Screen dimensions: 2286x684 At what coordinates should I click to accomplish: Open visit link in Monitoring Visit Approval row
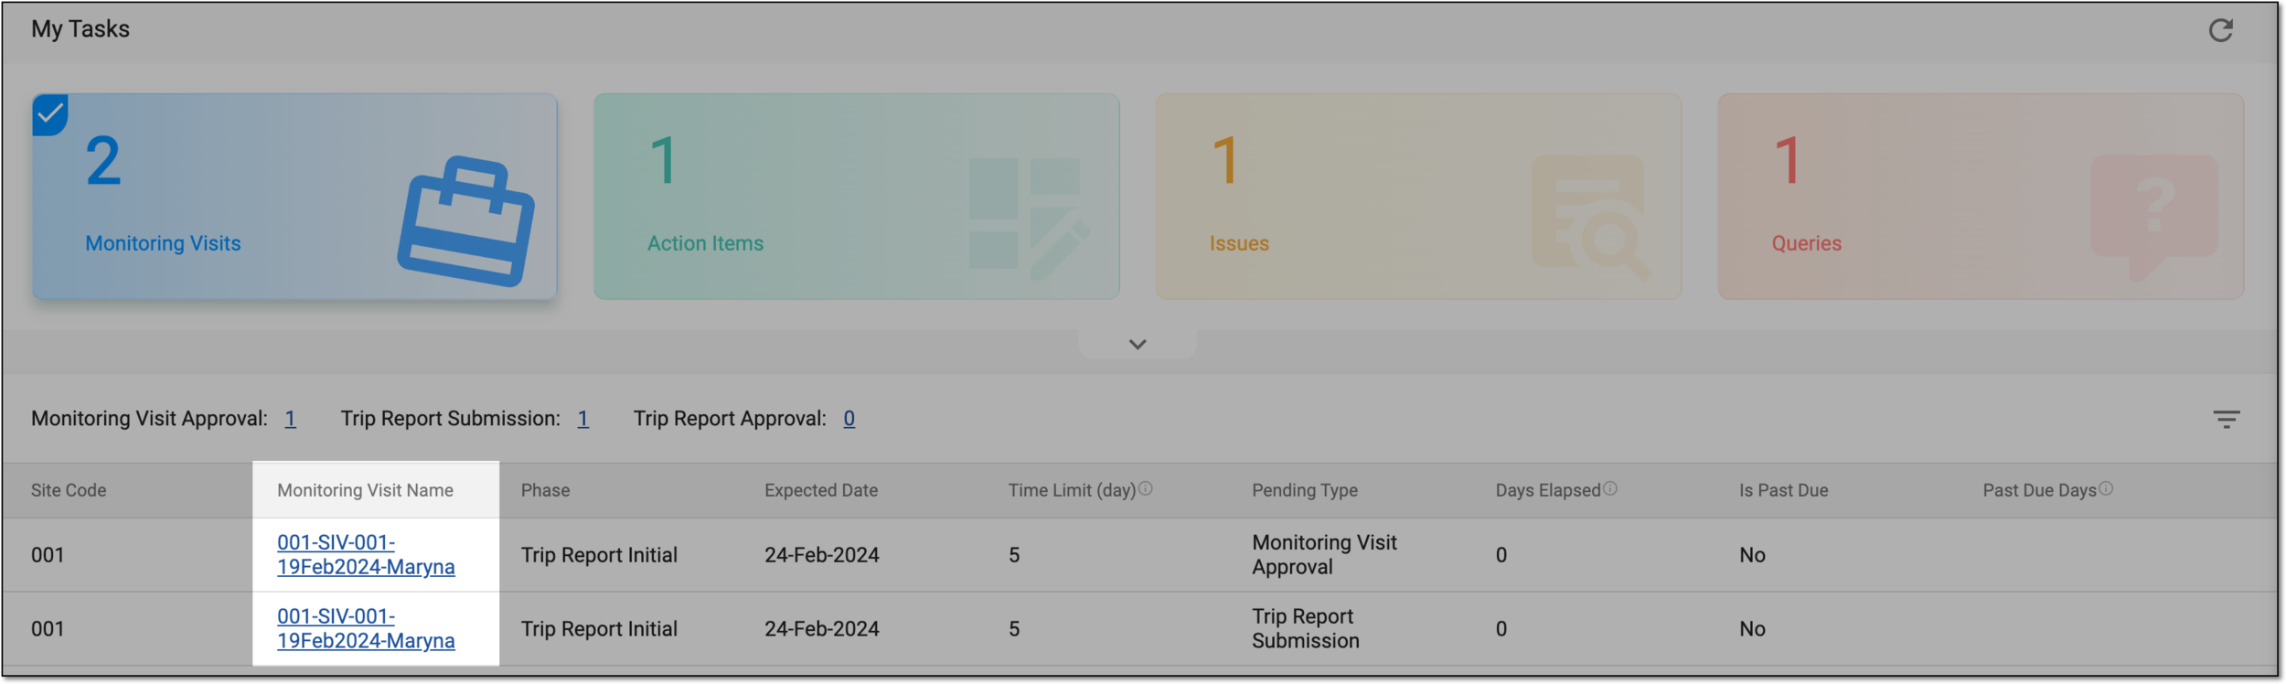point(366,554)
